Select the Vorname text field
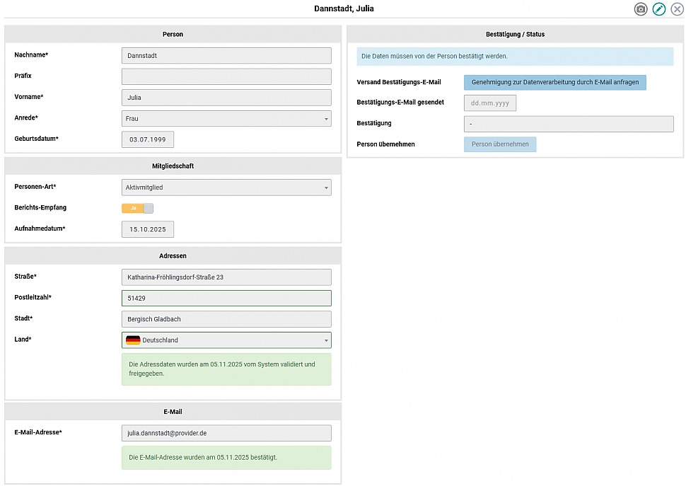686x486 pixels. (226, 98)
